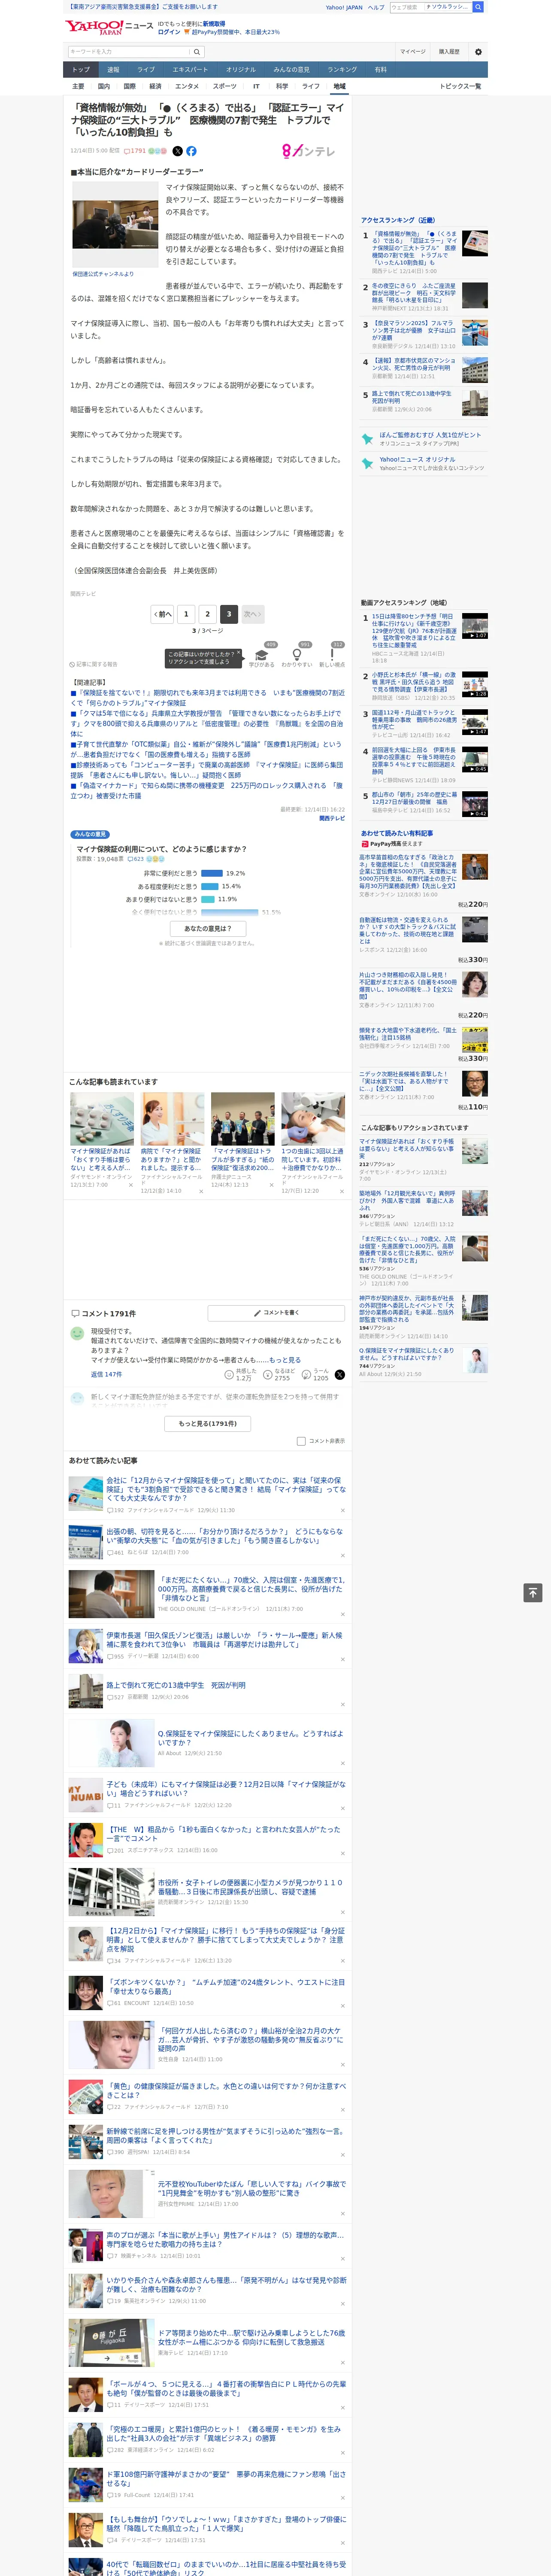The width and height of the screenshot is (551, 2576).
Task: Click the green avatar of first commenter
Action: tap(77, 1333)
